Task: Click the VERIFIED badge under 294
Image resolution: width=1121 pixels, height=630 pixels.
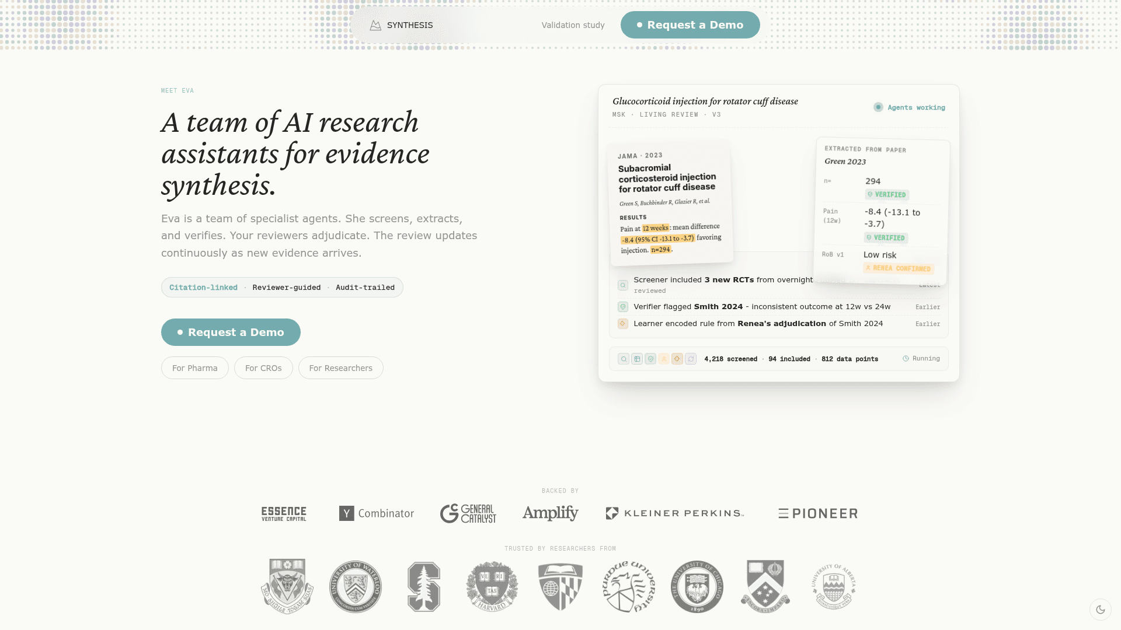Action: pyautogui.click(x=887, y=195)
